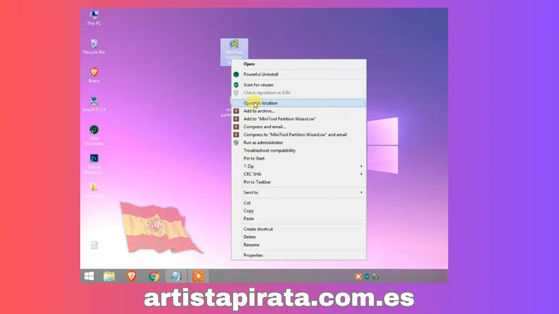
Task: Choose Compress to "MiniTool Partition Wizard.rar" and email
Action: [299, 135]
